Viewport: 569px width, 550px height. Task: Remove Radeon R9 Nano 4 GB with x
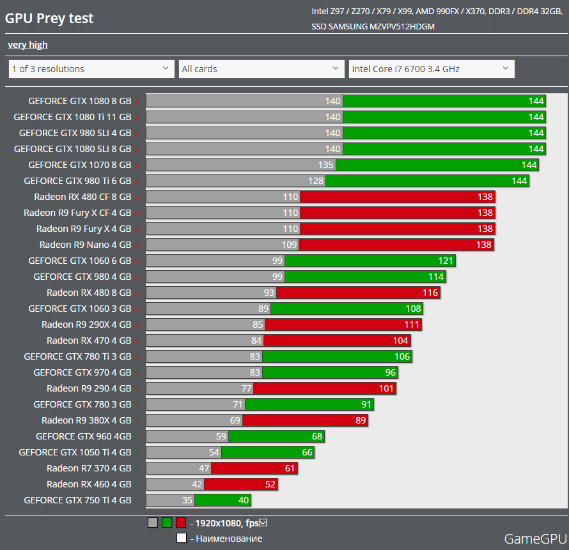(x=137, y=245)
